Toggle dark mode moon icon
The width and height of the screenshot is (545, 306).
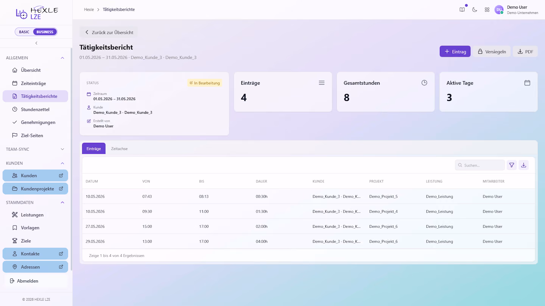475,10
